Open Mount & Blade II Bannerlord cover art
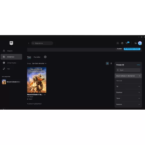Viewport: 145px width, 145px height. pos(37,80)
